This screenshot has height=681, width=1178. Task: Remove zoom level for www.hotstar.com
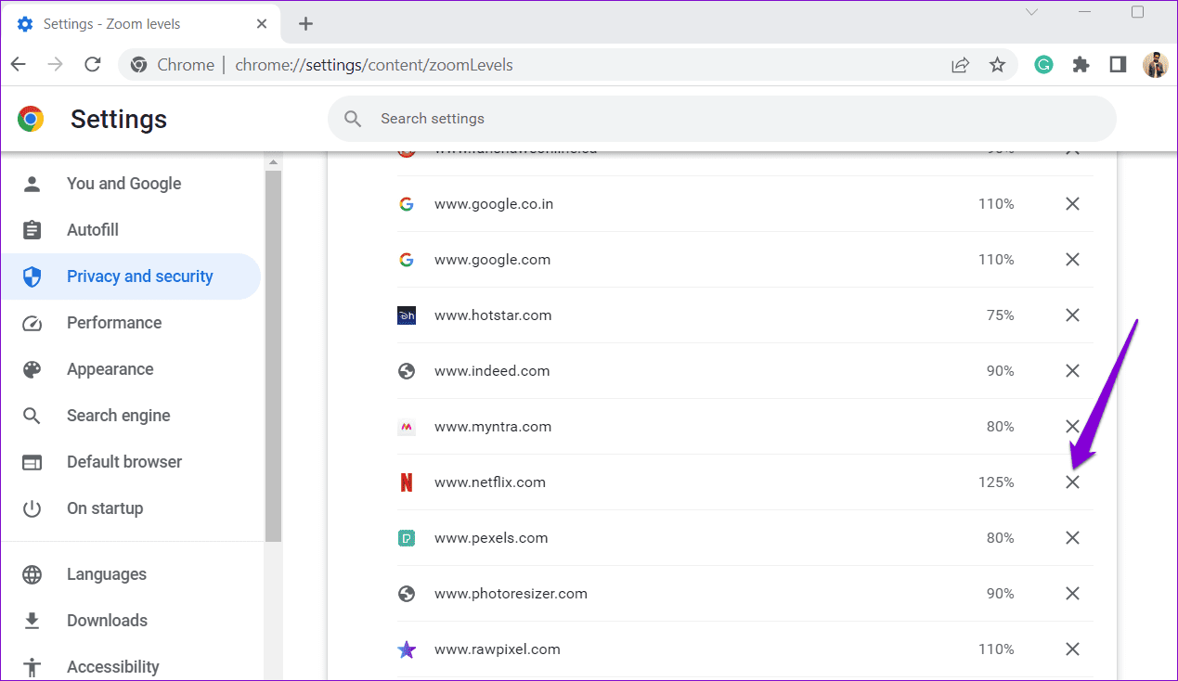[x=1072, y=315]
